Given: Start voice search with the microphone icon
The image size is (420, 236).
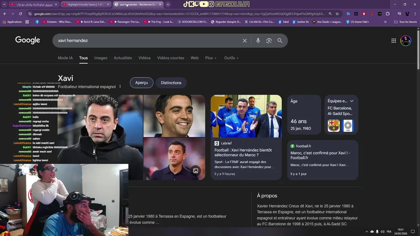Looking at the screenshot, I should pyautogui.click(x=258, y=41).
